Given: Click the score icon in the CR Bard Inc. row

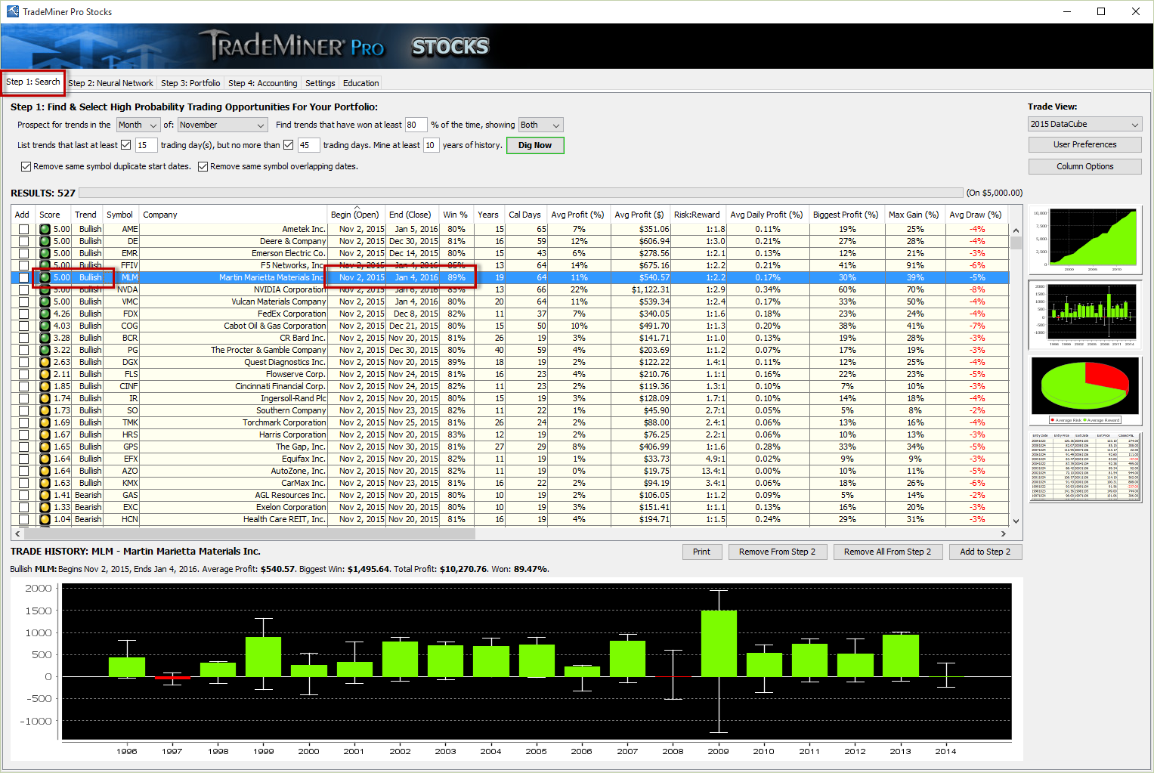Looking at the screenshot, I should click(x=45, y=338).
